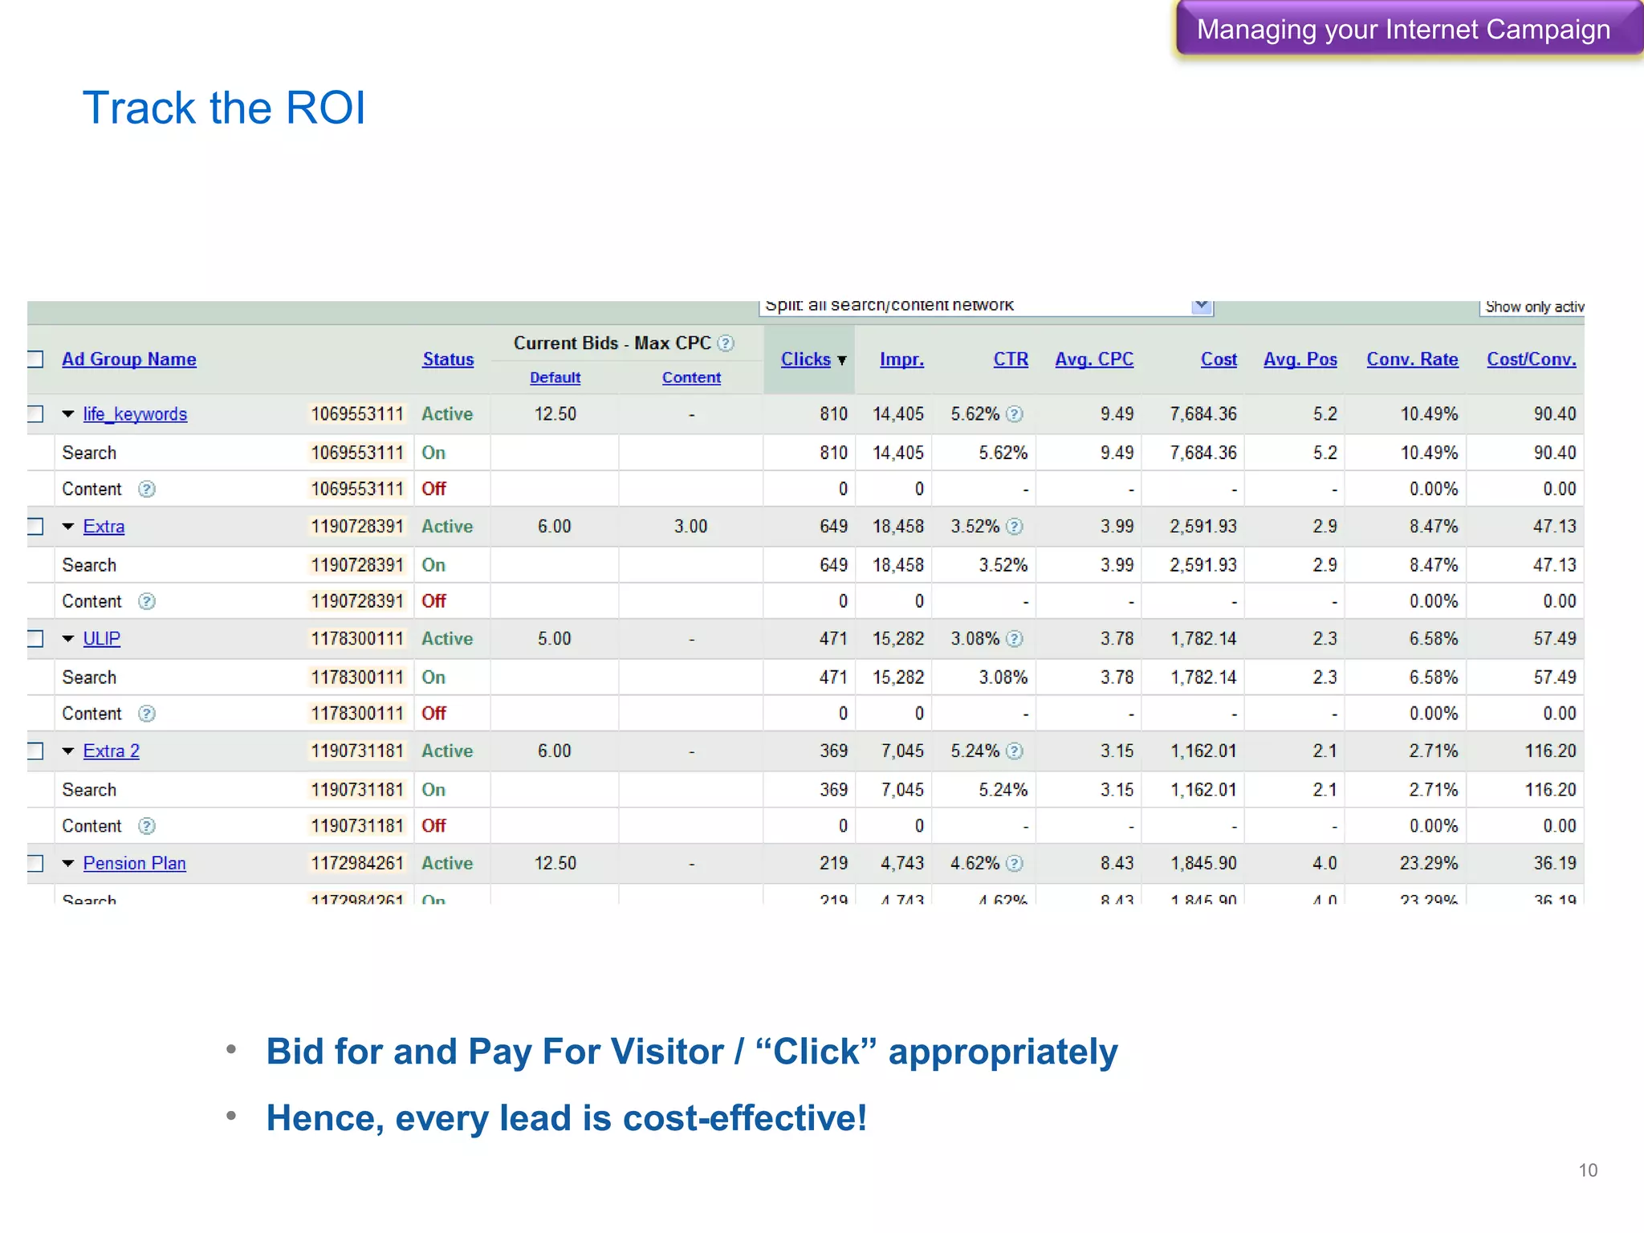Sort by Ad Group Name column
1644x1233 pixels.
tap(129, 360)
